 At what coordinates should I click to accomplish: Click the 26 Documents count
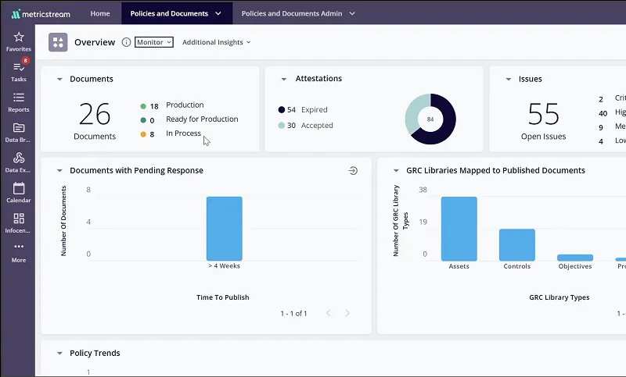pos(95,115)
